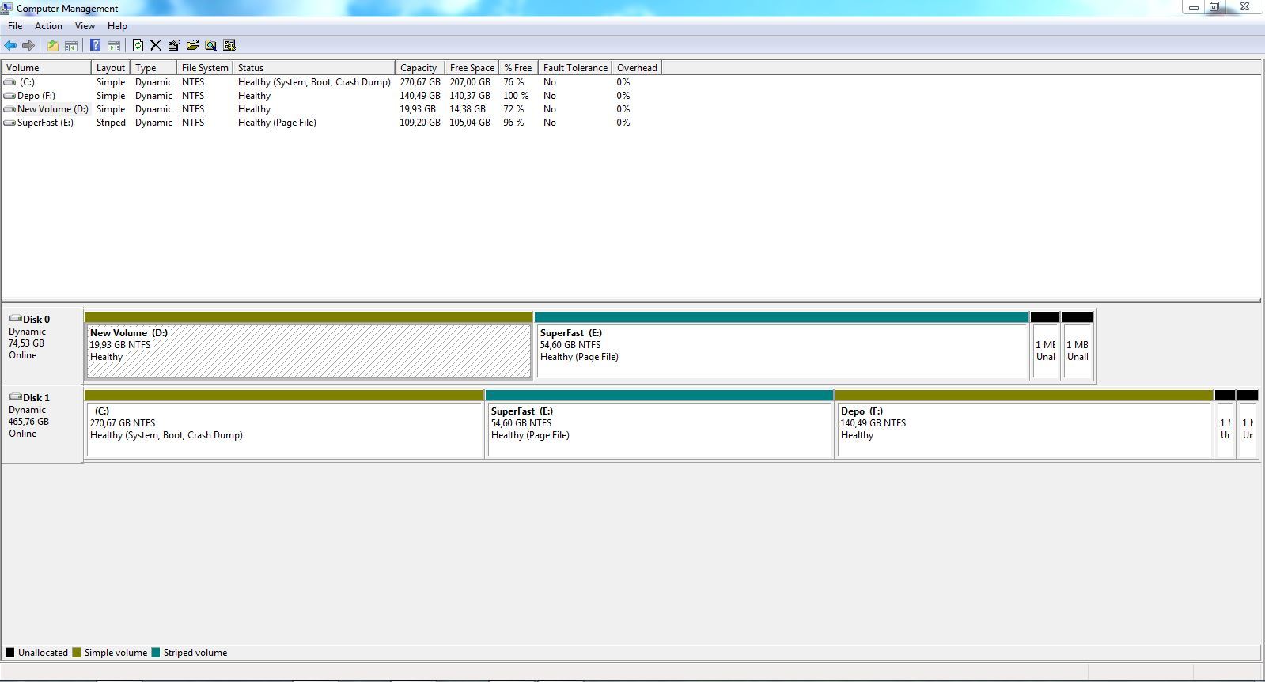The image size is (1265, 682).
Task: Select the Depo (F:) drive icon in list
Action: [9, 96]
